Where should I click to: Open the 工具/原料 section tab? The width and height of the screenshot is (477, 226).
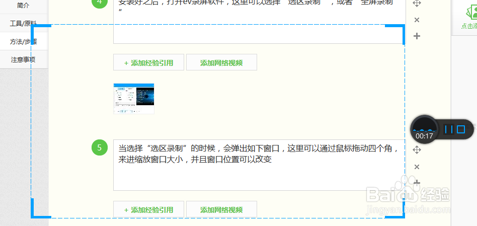click(x=24, y=23)
